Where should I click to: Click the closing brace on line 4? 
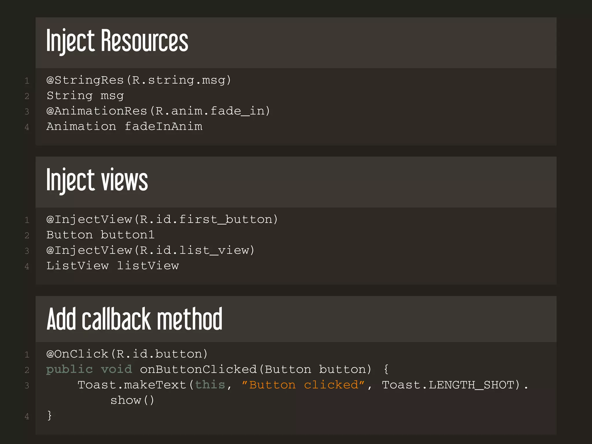click(49, 416)
